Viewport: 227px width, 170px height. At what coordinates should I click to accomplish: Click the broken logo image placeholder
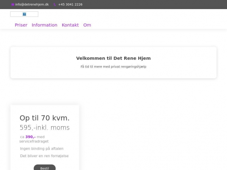tap(24, 14)
